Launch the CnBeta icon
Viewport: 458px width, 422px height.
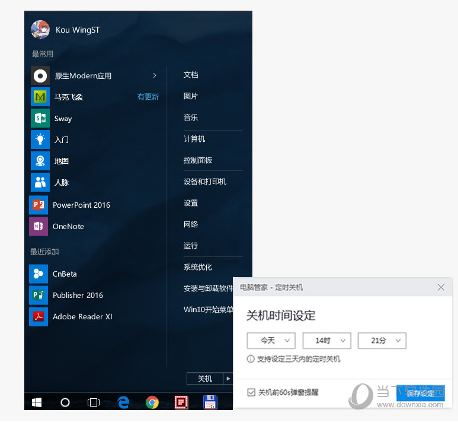[x=39, y=274]
